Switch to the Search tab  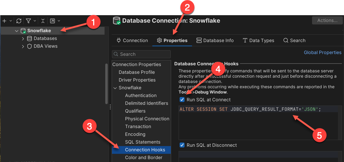(x=294, y=41)
